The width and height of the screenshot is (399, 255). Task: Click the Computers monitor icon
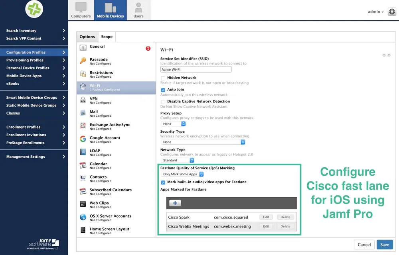point(81,7)
